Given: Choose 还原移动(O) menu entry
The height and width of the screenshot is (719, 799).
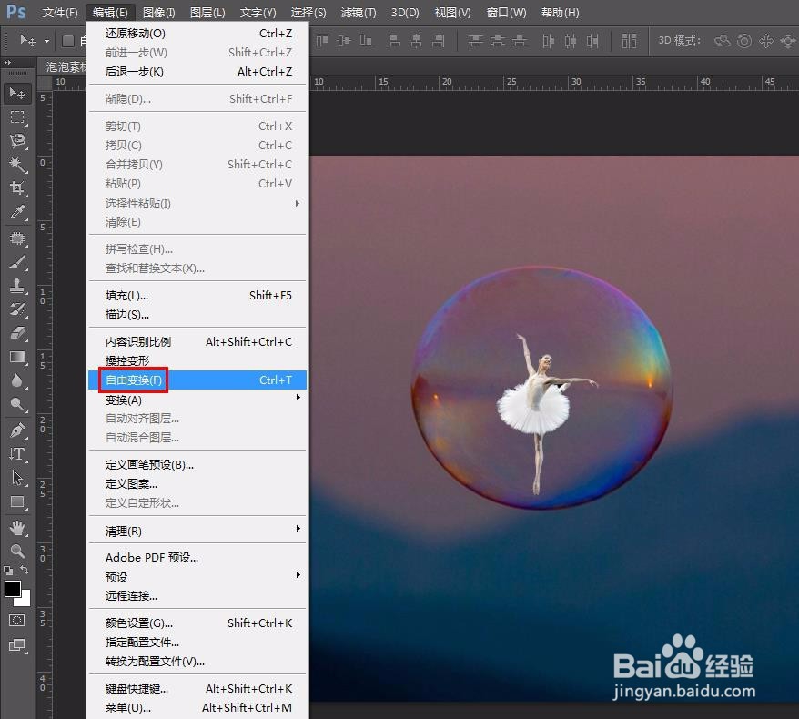Looking at the screenshot, I should (x=197, y=33).
